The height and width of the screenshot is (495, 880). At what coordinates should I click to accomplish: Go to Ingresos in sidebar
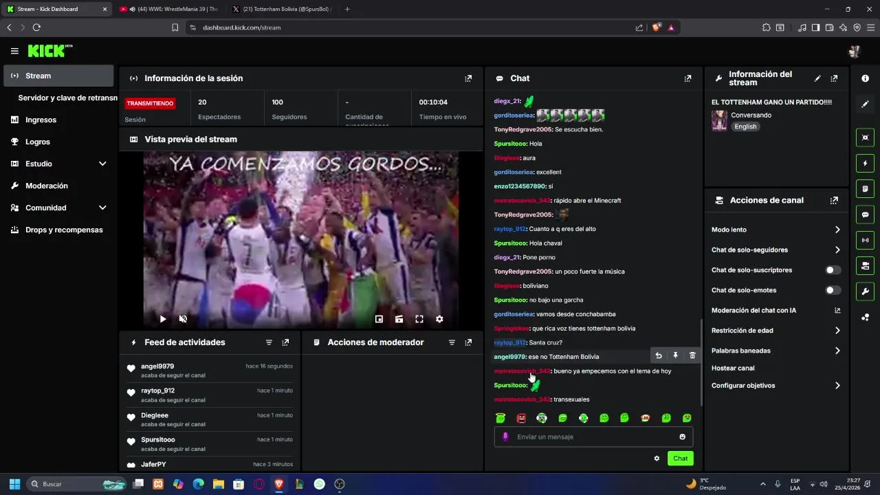(58, 120)
